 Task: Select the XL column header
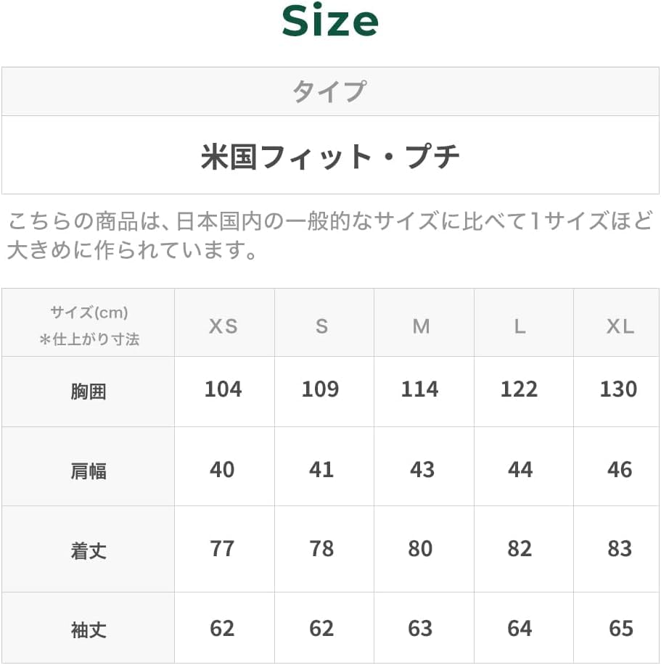point(620,326)
